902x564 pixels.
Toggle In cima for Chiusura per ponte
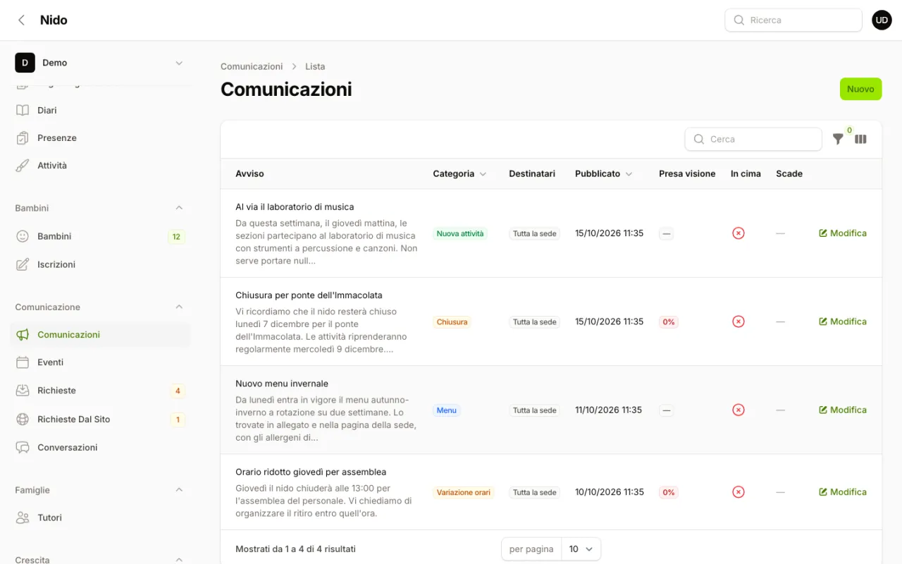coord(739,321)
